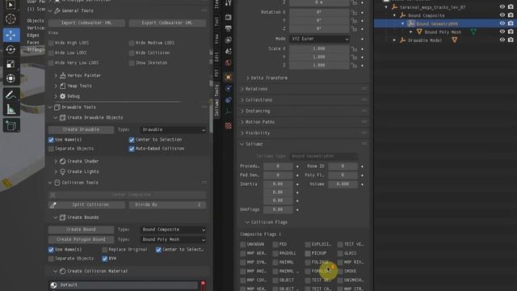Uncheck the BVH checkbox
This screenshot has height=291, width=517.
point(105,259)
